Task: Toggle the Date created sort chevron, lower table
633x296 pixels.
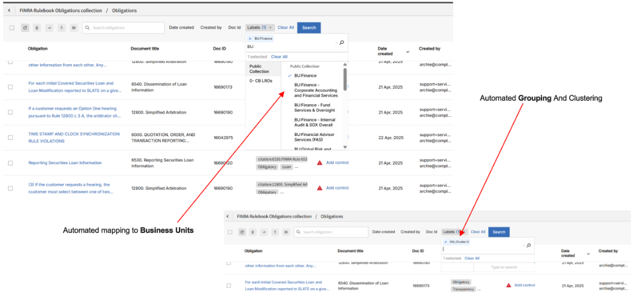Action: tap(588, 254)
